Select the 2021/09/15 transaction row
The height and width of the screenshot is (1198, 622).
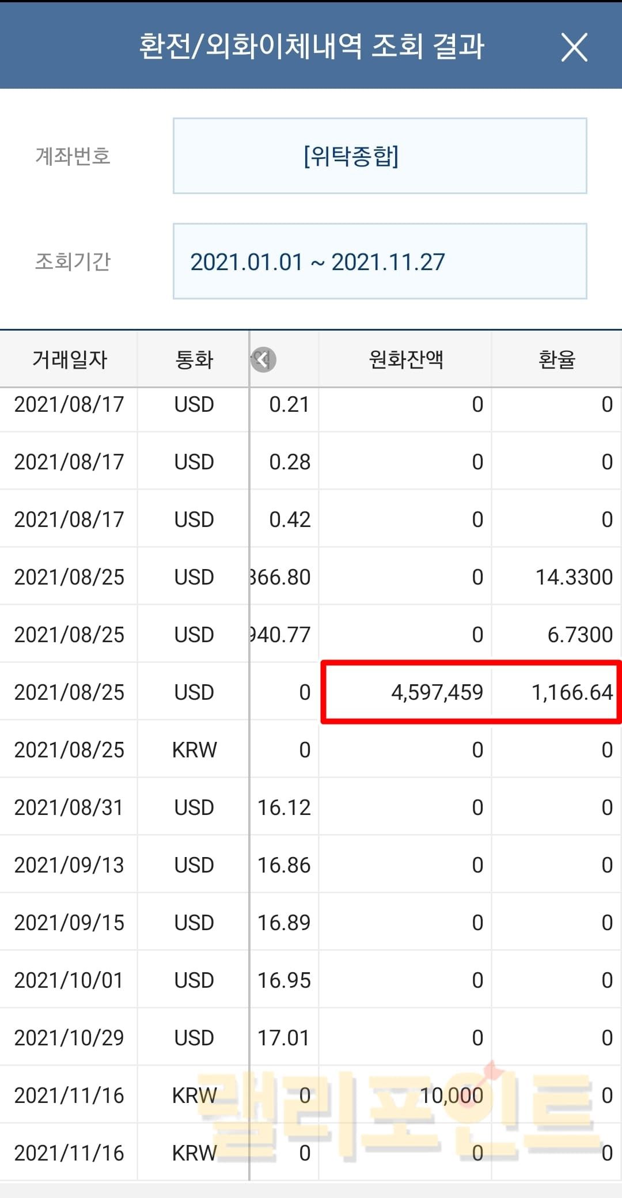[x=69, y=923]
